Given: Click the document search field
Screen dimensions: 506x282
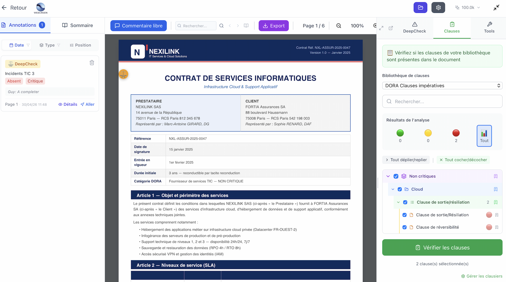Looking at the screenshot, I should pos(196,26).
